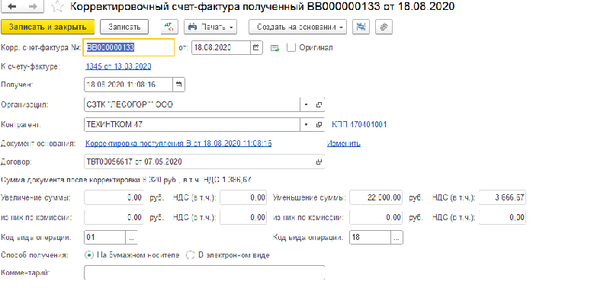Click operation code field with 01
Viewport: 610px width, 288px height.
(104, 238)
